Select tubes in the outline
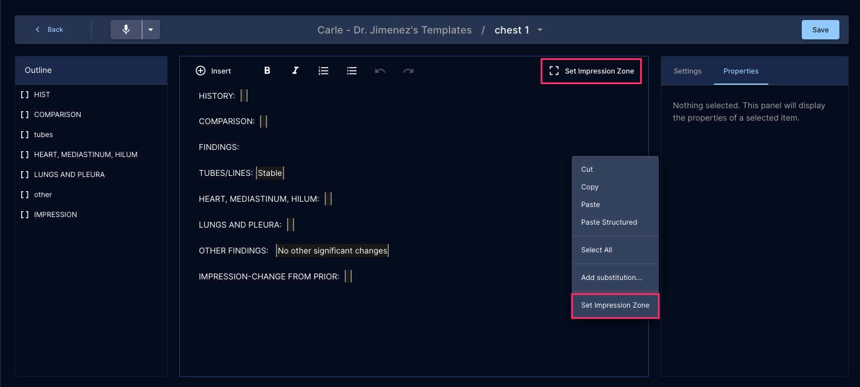 91,135
